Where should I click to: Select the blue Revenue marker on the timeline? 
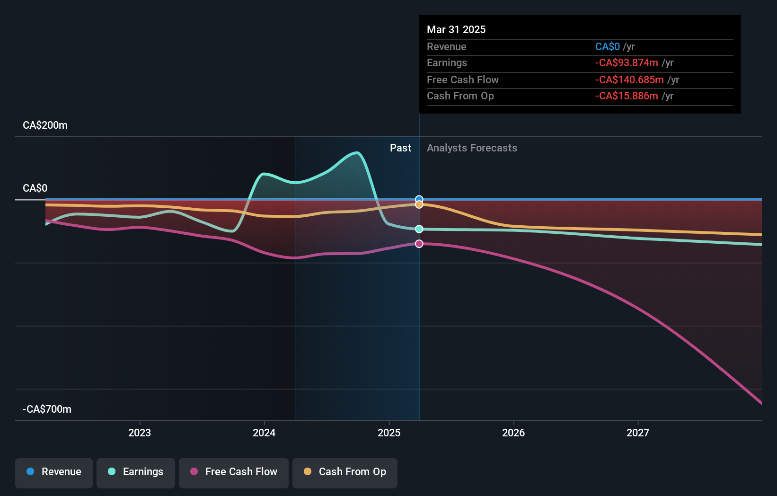click(419, 199)
